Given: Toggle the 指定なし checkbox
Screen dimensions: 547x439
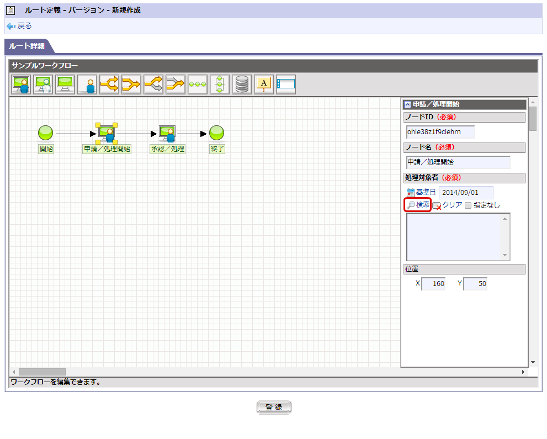Looking at the screenshot, I should tap(468, 205).
